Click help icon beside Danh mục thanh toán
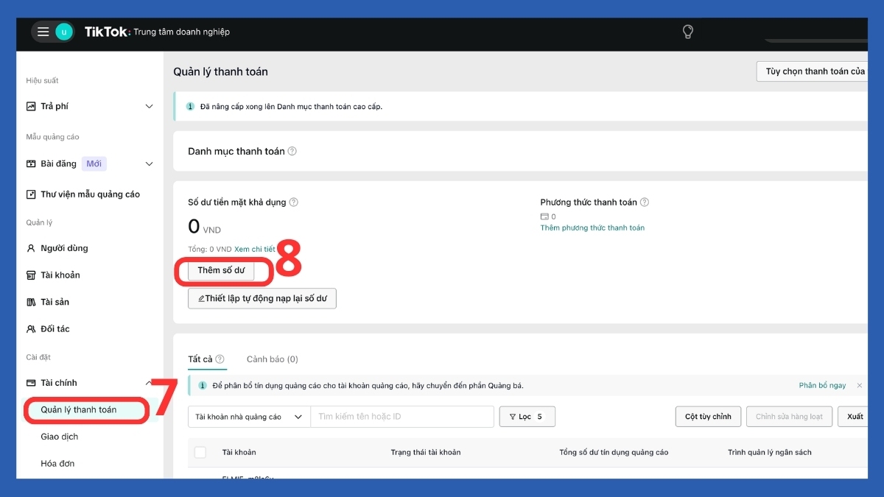The image size is (884, 497). click(292, 151)
